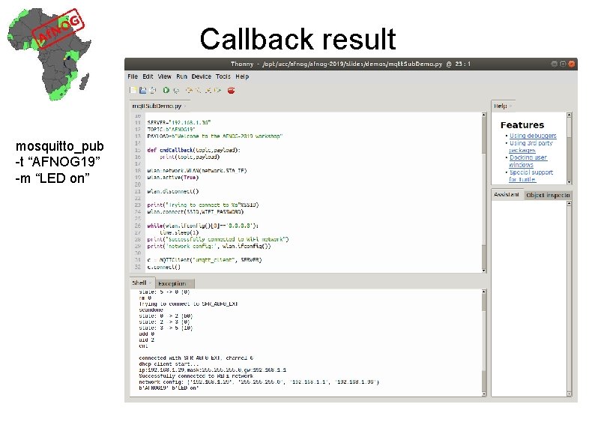This screenshot has width=595, height=446.
Task: Click the blue Open file toolbar icon
Action: [142, 91]
